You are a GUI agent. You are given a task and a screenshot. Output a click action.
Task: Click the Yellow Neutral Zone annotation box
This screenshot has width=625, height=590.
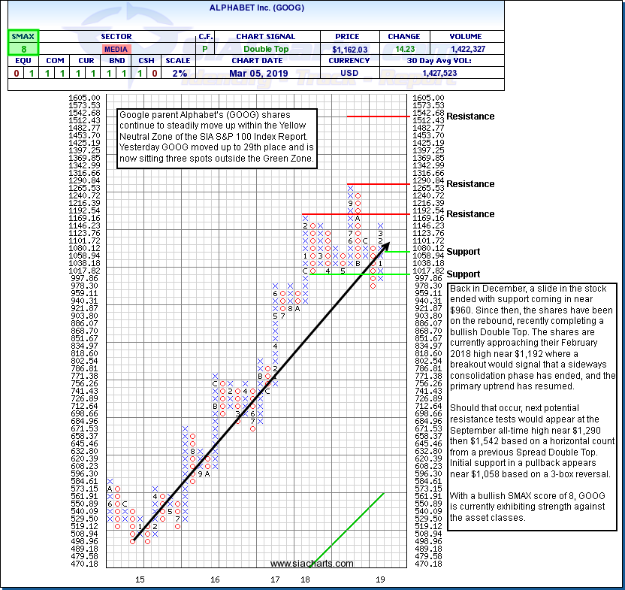tap(217, 137)
